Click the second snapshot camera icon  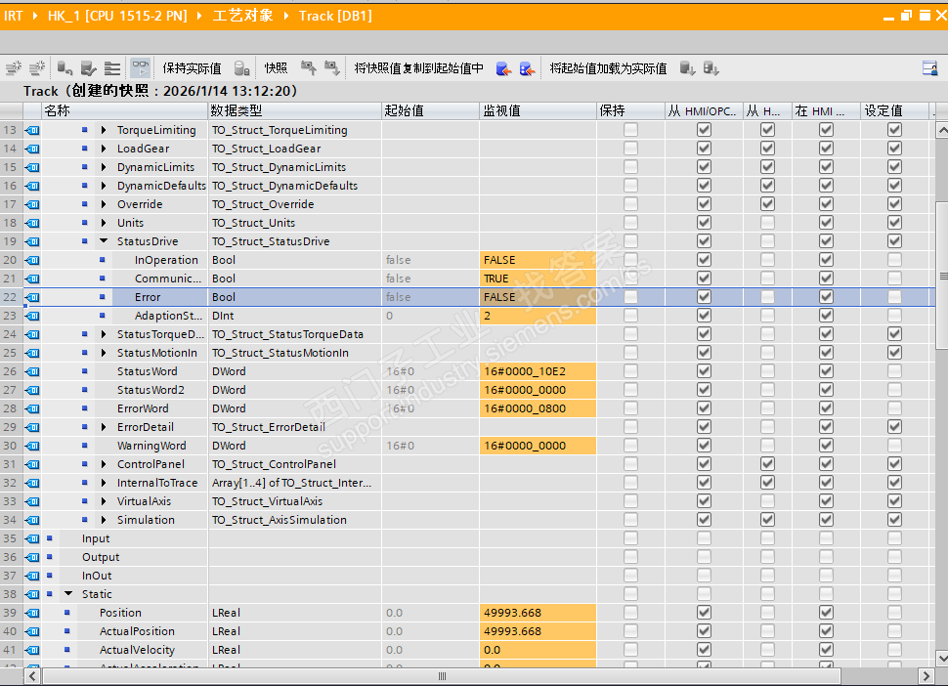(332, 68)
